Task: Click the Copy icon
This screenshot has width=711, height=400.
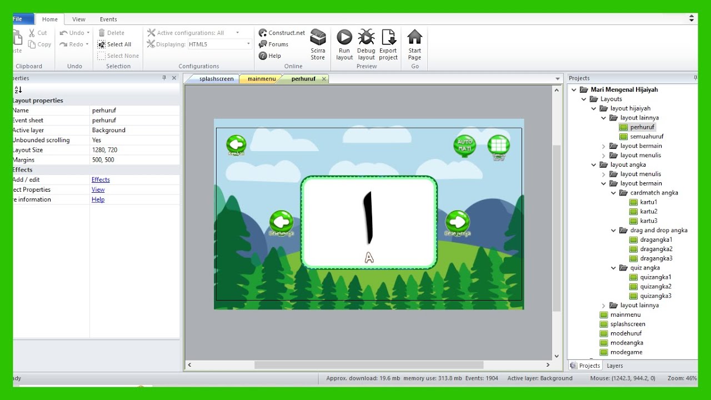Action: [32, 44]
